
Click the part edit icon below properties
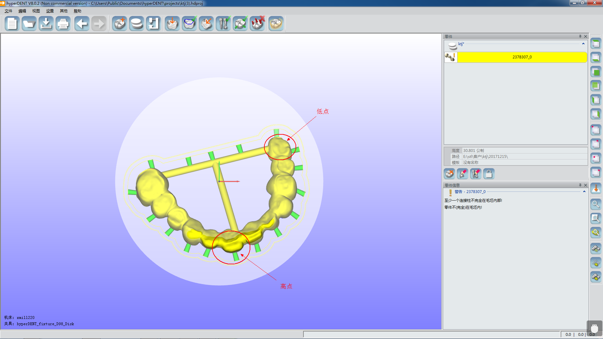click(x=449, y=174)
